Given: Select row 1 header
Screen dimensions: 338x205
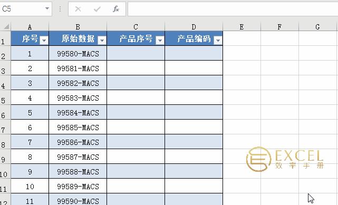Looking at the screenshot, I should [x=5, y=38].
